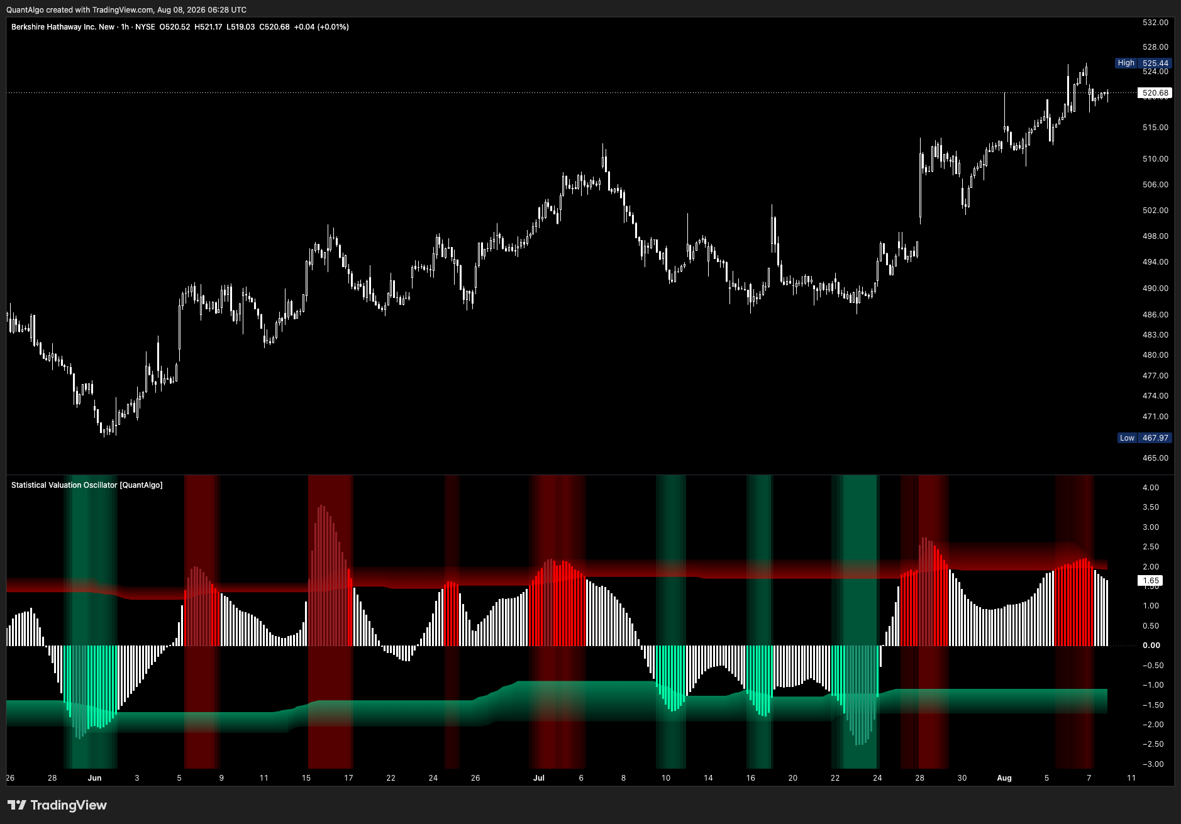
Task: Click the Berkshire Hathaway Inc. New symbol title
Action: coord(63,27)
